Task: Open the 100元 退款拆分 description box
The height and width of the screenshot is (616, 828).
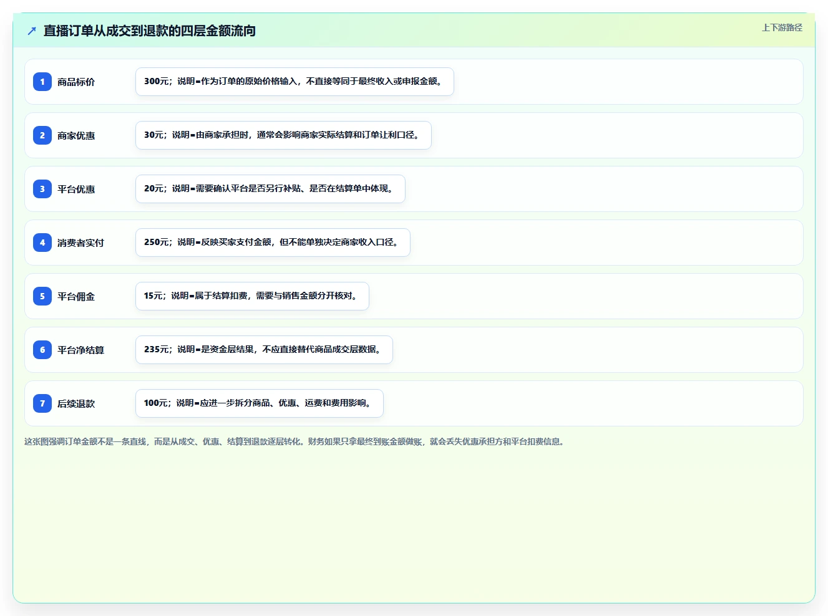Action: pyautogui.click(x=259, y=403)
